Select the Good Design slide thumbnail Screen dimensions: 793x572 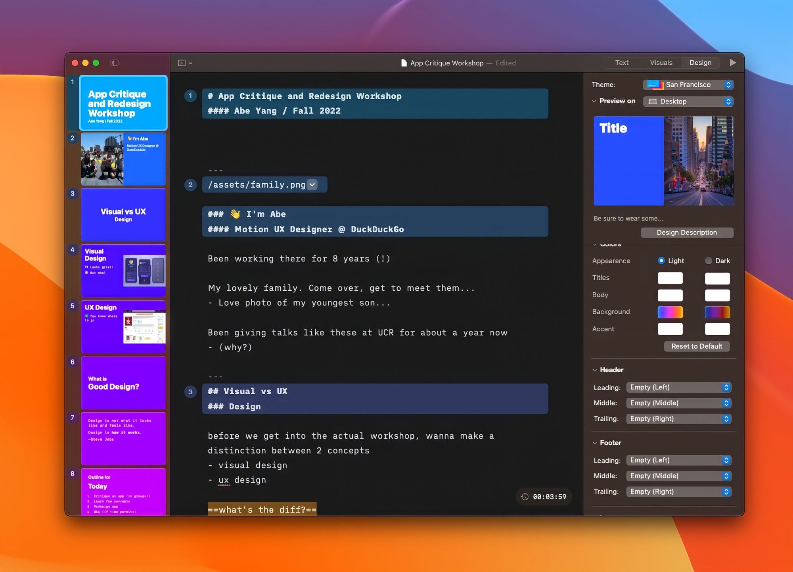click(123, 383)
